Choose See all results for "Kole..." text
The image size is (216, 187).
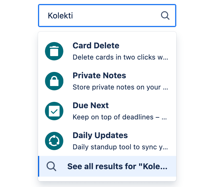pos(118,166)
